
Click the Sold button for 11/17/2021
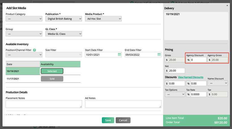pos(52,79)
